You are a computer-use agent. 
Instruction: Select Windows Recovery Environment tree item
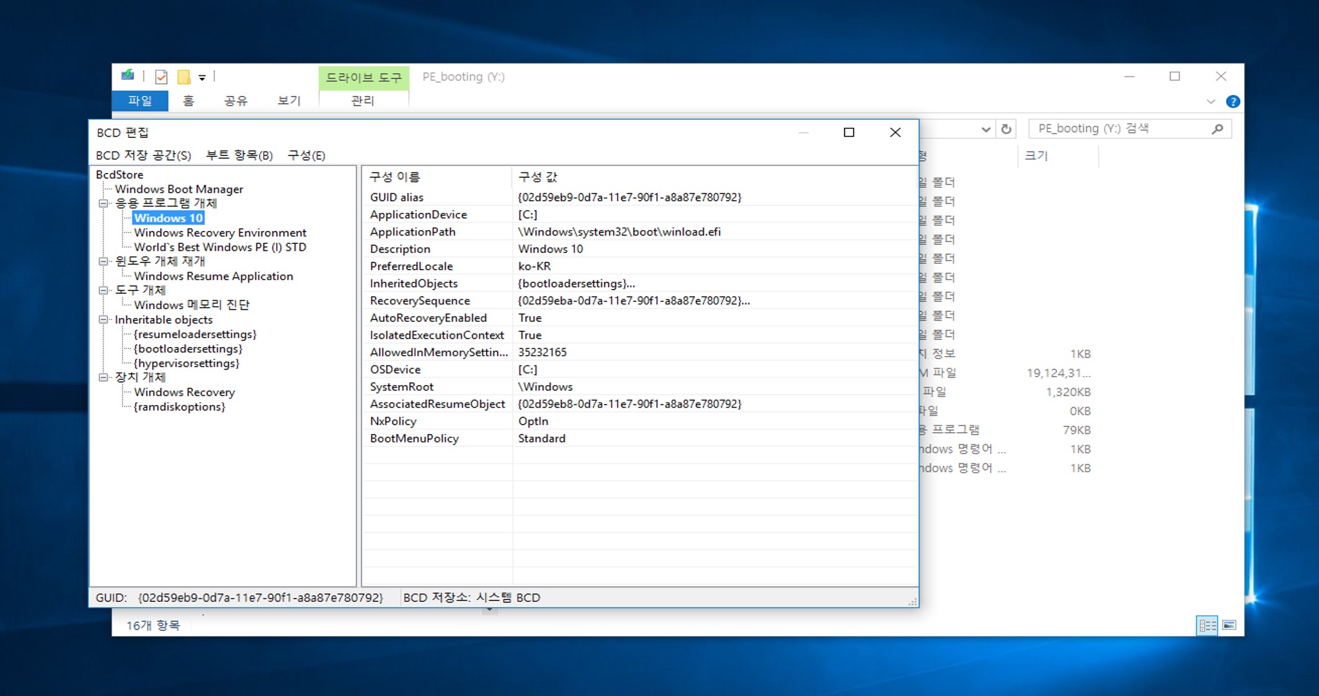point(220,233)
